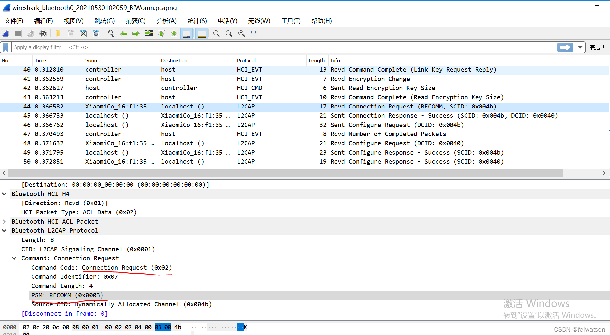Open the 统计(S) menu

click(197, 21)
